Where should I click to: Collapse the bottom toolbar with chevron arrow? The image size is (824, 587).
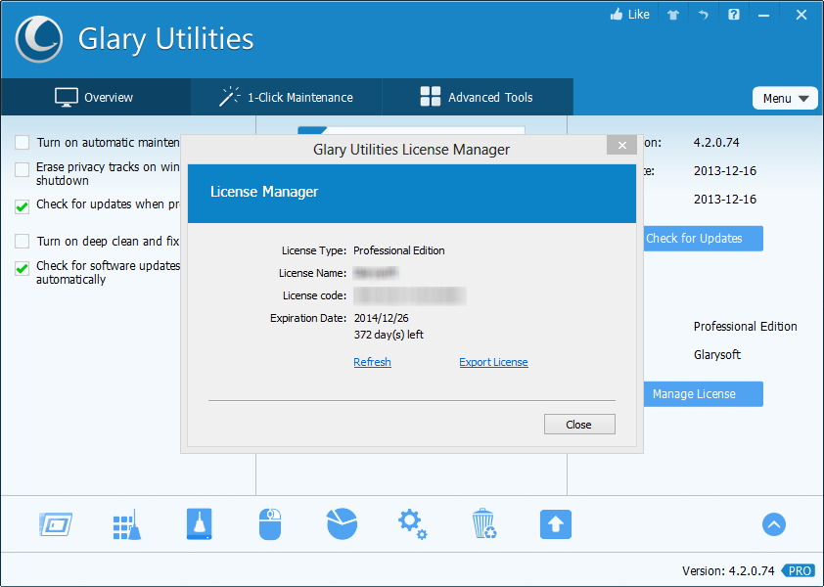(x=773, y=524)
